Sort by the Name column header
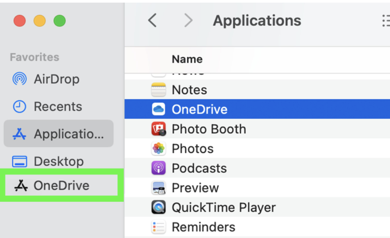Screen dimensions: 390x238 (x=187, y=59)
